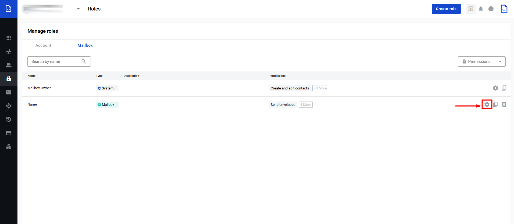Switch to the Account tab

[43, 45]
